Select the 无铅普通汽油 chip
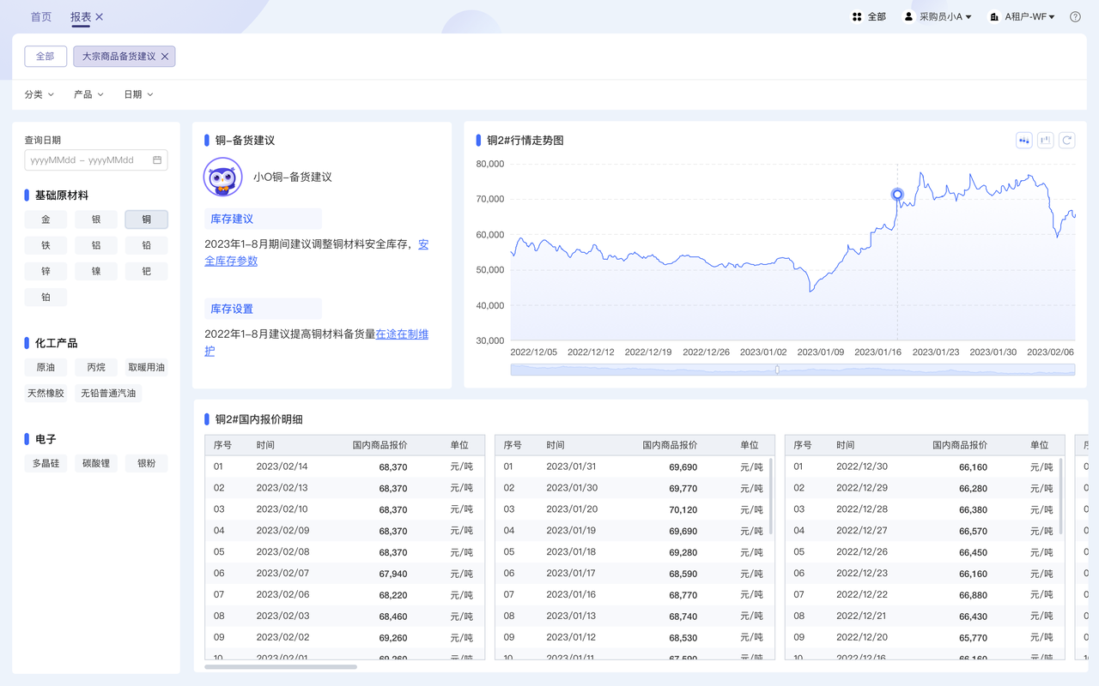Screen dimensions: 1099x686 click(x=108, y=393)
